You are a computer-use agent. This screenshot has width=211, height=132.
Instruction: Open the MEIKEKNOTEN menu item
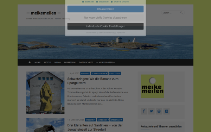click(x=105, y=62)
